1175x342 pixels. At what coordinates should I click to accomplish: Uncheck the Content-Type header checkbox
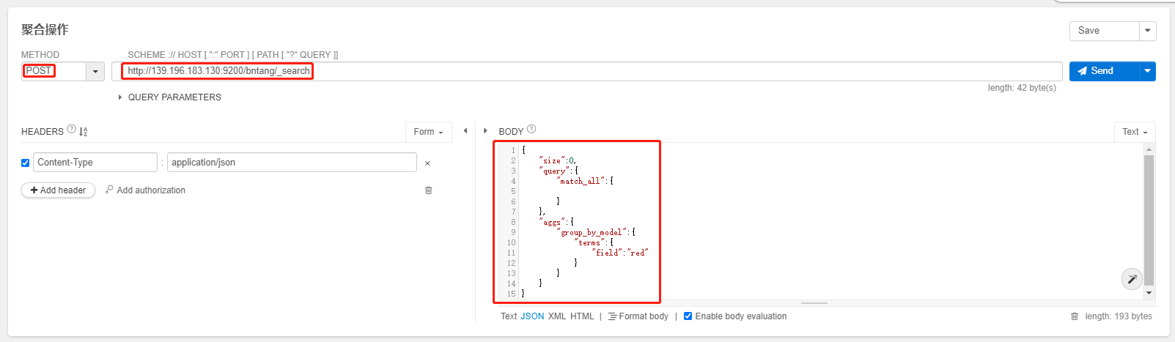coord(26,163)
